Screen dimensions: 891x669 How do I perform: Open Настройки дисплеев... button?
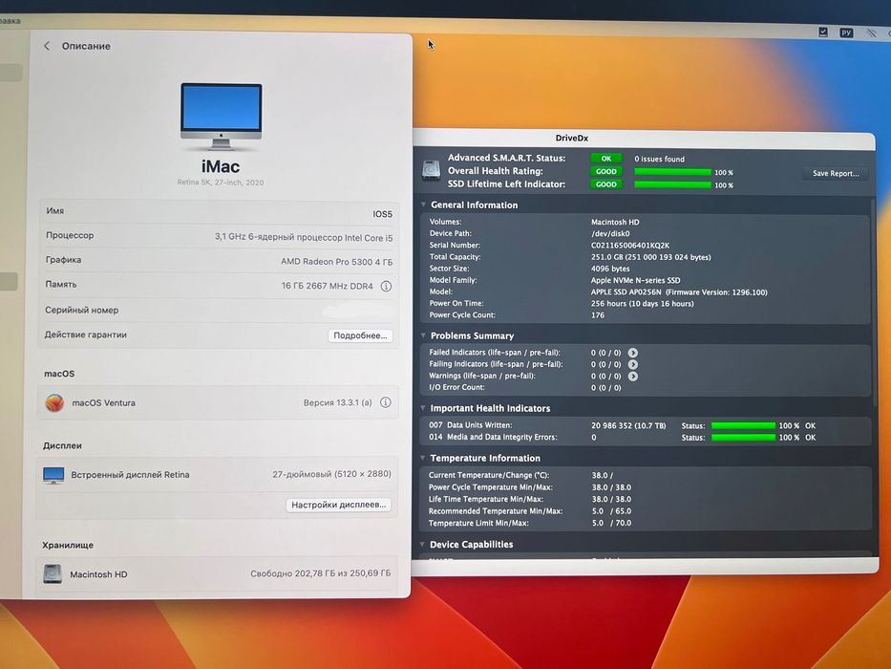[x=338, y=505]
